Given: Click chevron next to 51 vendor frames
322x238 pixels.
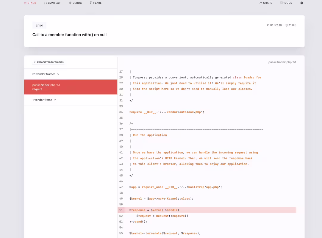Looking at the screenshot, I should (58, 74).
